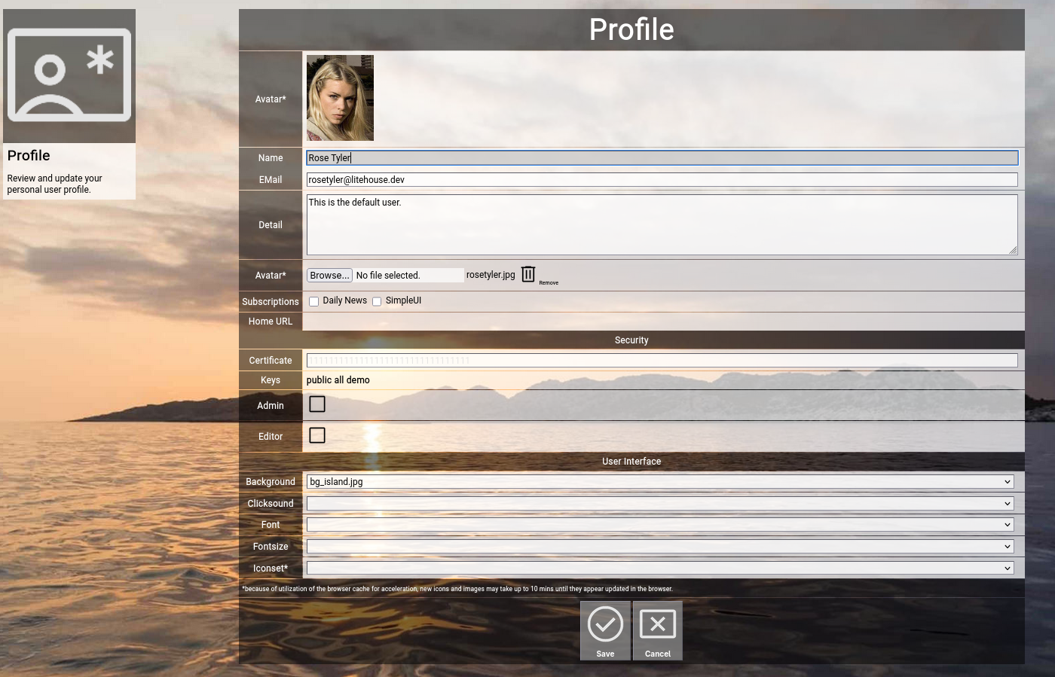1055x677 pixels.
Task: Click the Profile card icon in sidebar
Action: 69,75
